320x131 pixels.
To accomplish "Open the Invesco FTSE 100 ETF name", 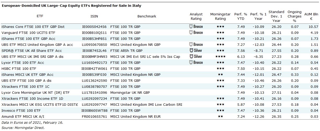I will [x=19, y=110].
